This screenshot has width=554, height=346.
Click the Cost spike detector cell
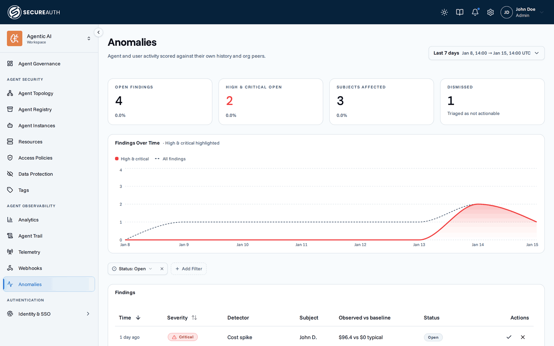click(x=240, y=337)
